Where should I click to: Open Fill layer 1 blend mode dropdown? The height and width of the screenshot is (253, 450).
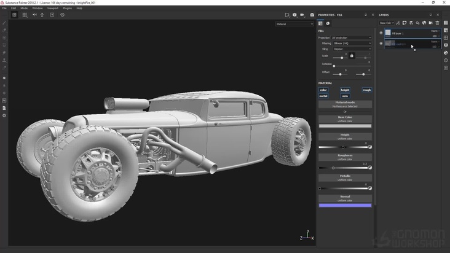[x=435, y=31]
